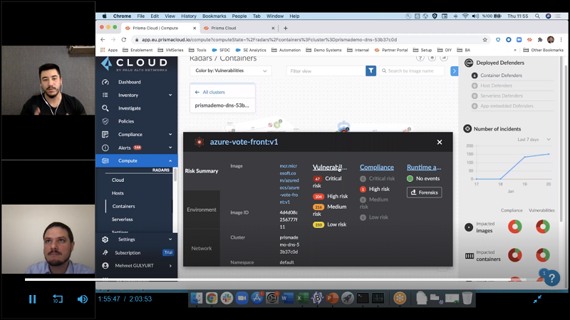570x320 pixels.
Task: Click in the Filter view field
Action: coord(326,71)
